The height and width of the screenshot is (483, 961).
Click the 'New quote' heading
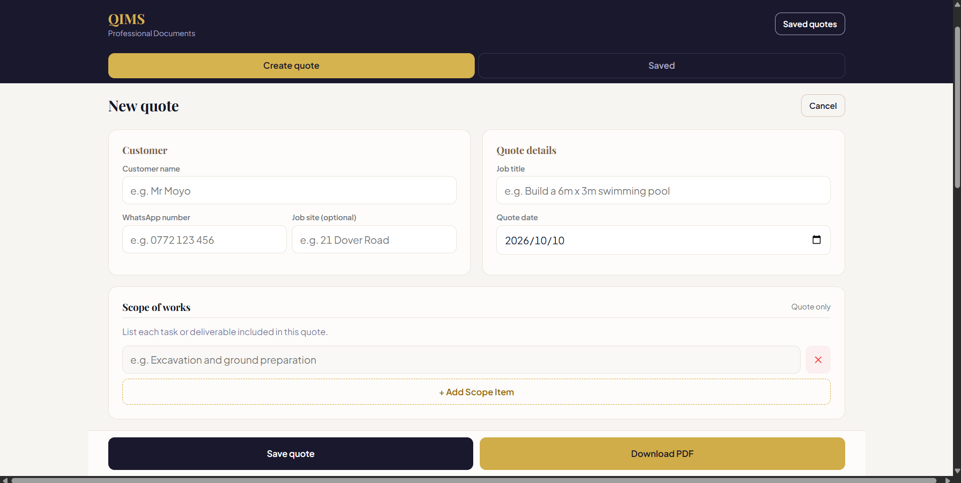click(143, 106)
